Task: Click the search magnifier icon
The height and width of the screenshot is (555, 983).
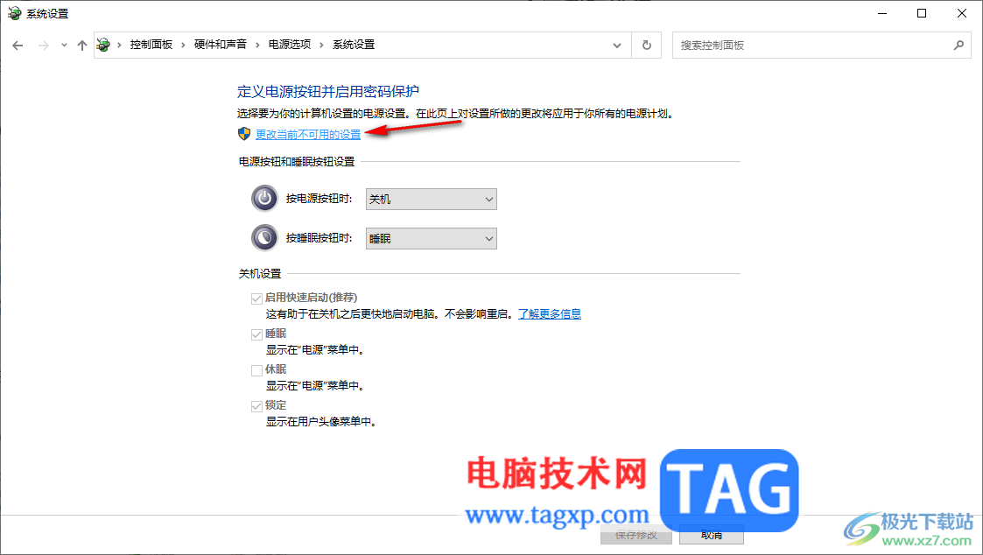Action: (958, 46)
